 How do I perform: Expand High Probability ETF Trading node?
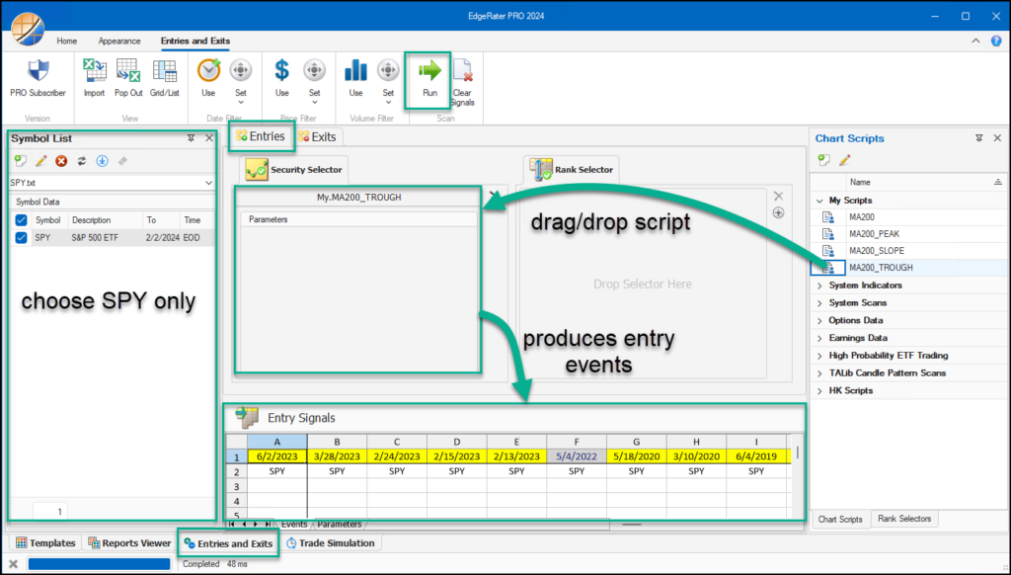tap(819, 356)
